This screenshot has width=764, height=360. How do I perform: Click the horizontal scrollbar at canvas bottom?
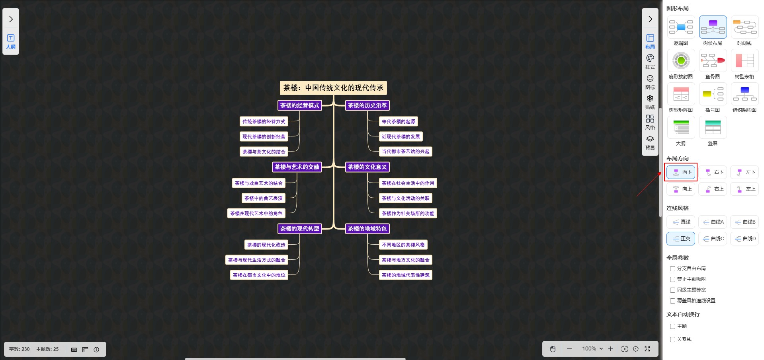(295, 358)
